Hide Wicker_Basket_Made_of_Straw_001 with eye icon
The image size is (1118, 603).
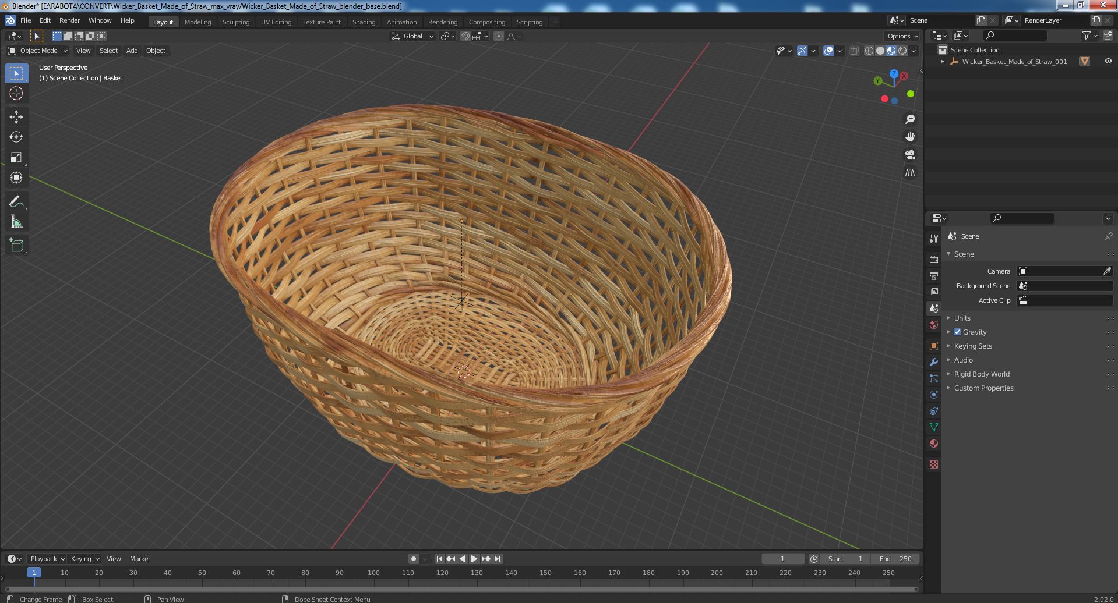click(1108, 61)
